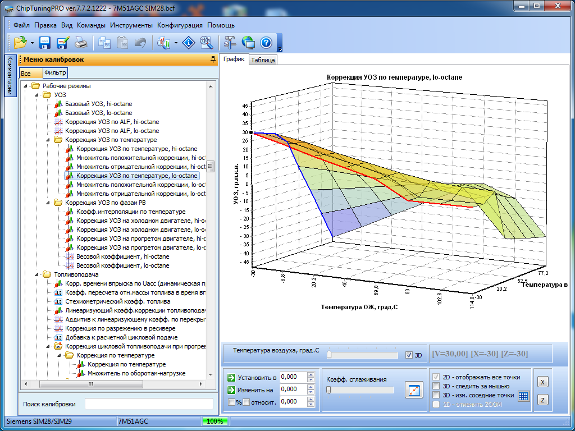Open dropdown arrow next to chart icon
This screenshot has height=431, width=575.
pos(176,43)
